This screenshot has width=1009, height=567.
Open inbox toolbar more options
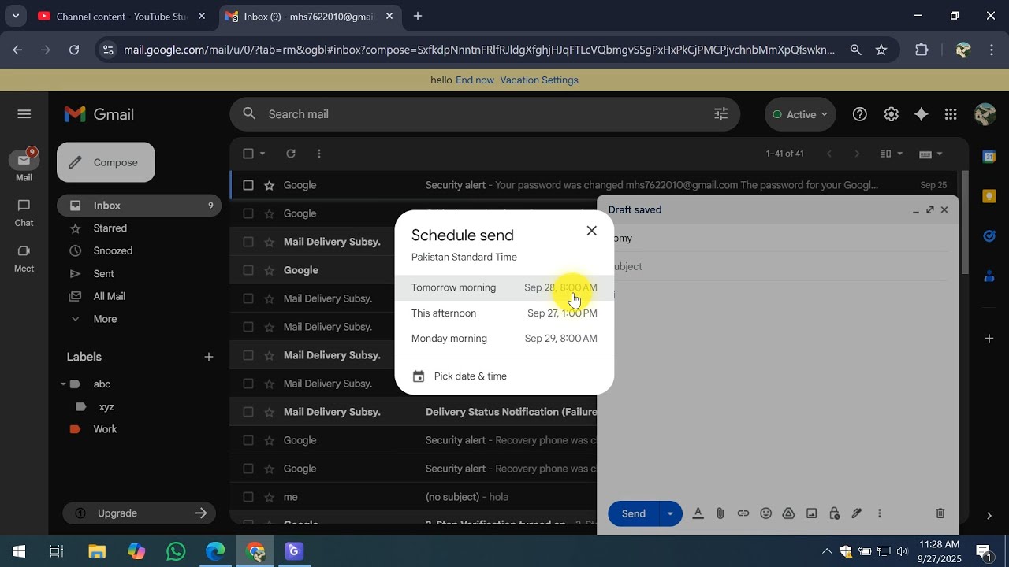coord(318,154)
